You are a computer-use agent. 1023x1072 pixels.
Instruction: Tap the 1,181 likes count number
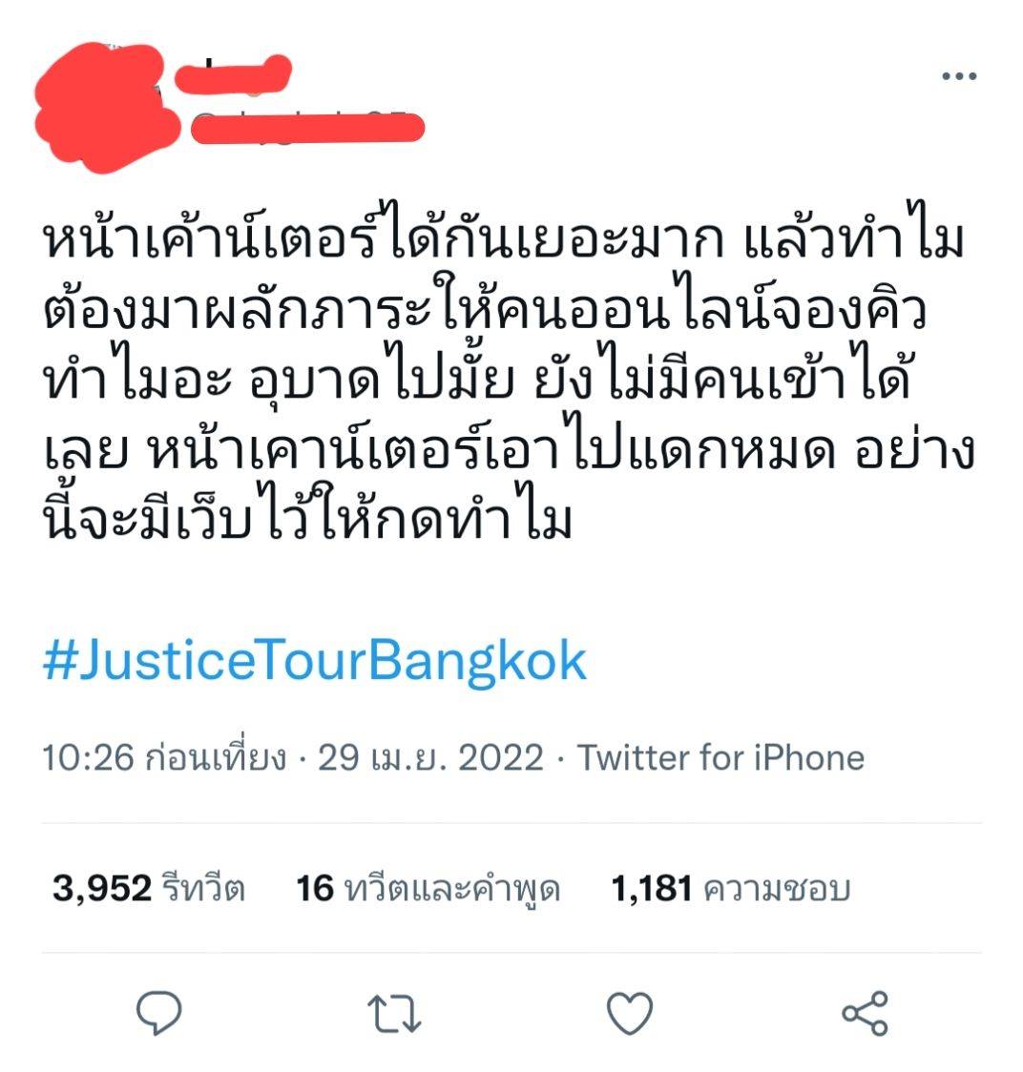[x=652, y=889]
